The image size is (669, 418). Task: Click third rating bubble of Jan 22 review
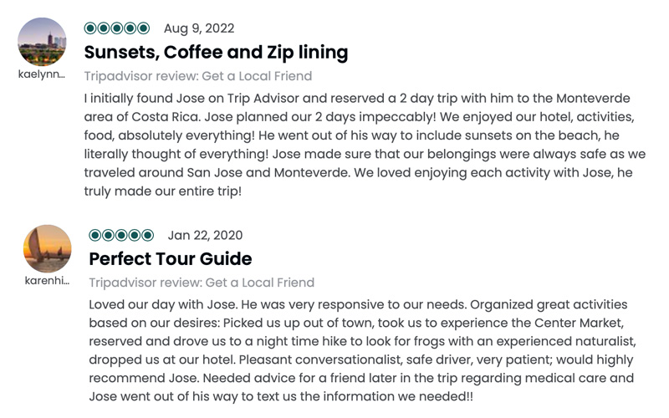pos(121,235)
